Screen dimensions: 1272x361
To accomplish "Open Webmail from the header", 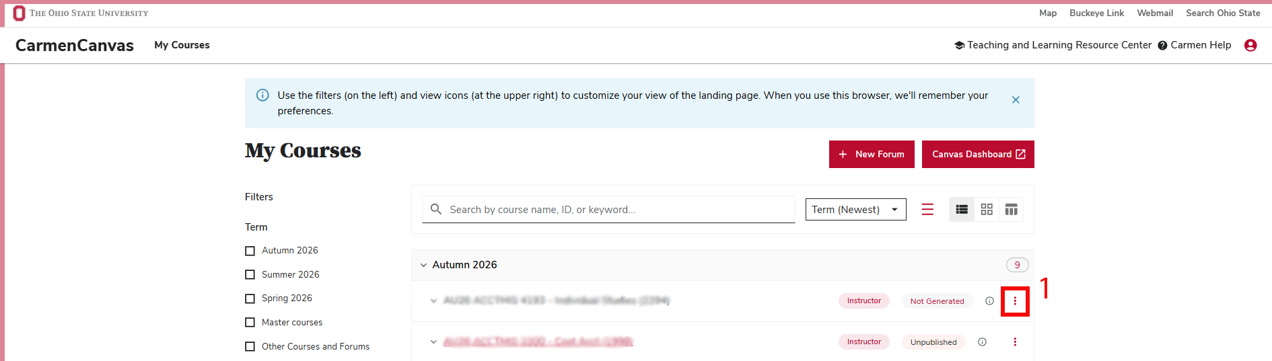I will coord(1155,13).
